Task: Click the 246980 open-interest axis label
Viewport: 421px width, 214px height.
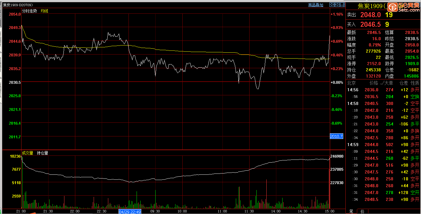Action: click(337, 156)
